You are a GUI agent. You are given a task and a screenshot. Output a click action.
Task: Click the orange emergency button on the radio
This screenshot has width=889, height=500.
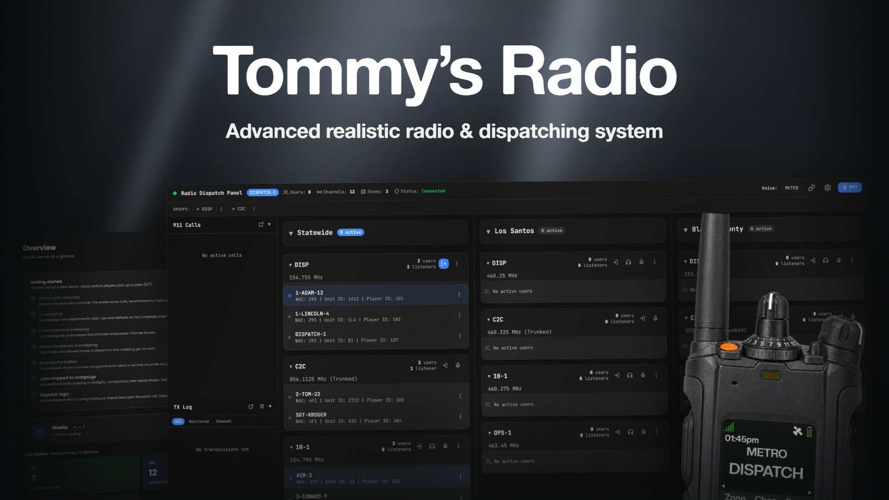[728, 346]
